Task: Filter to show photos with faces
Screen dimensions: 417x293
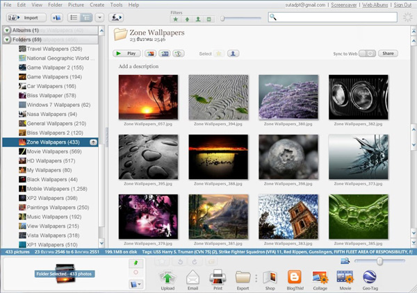Action: pyautogui.click(x=198, y=19)
